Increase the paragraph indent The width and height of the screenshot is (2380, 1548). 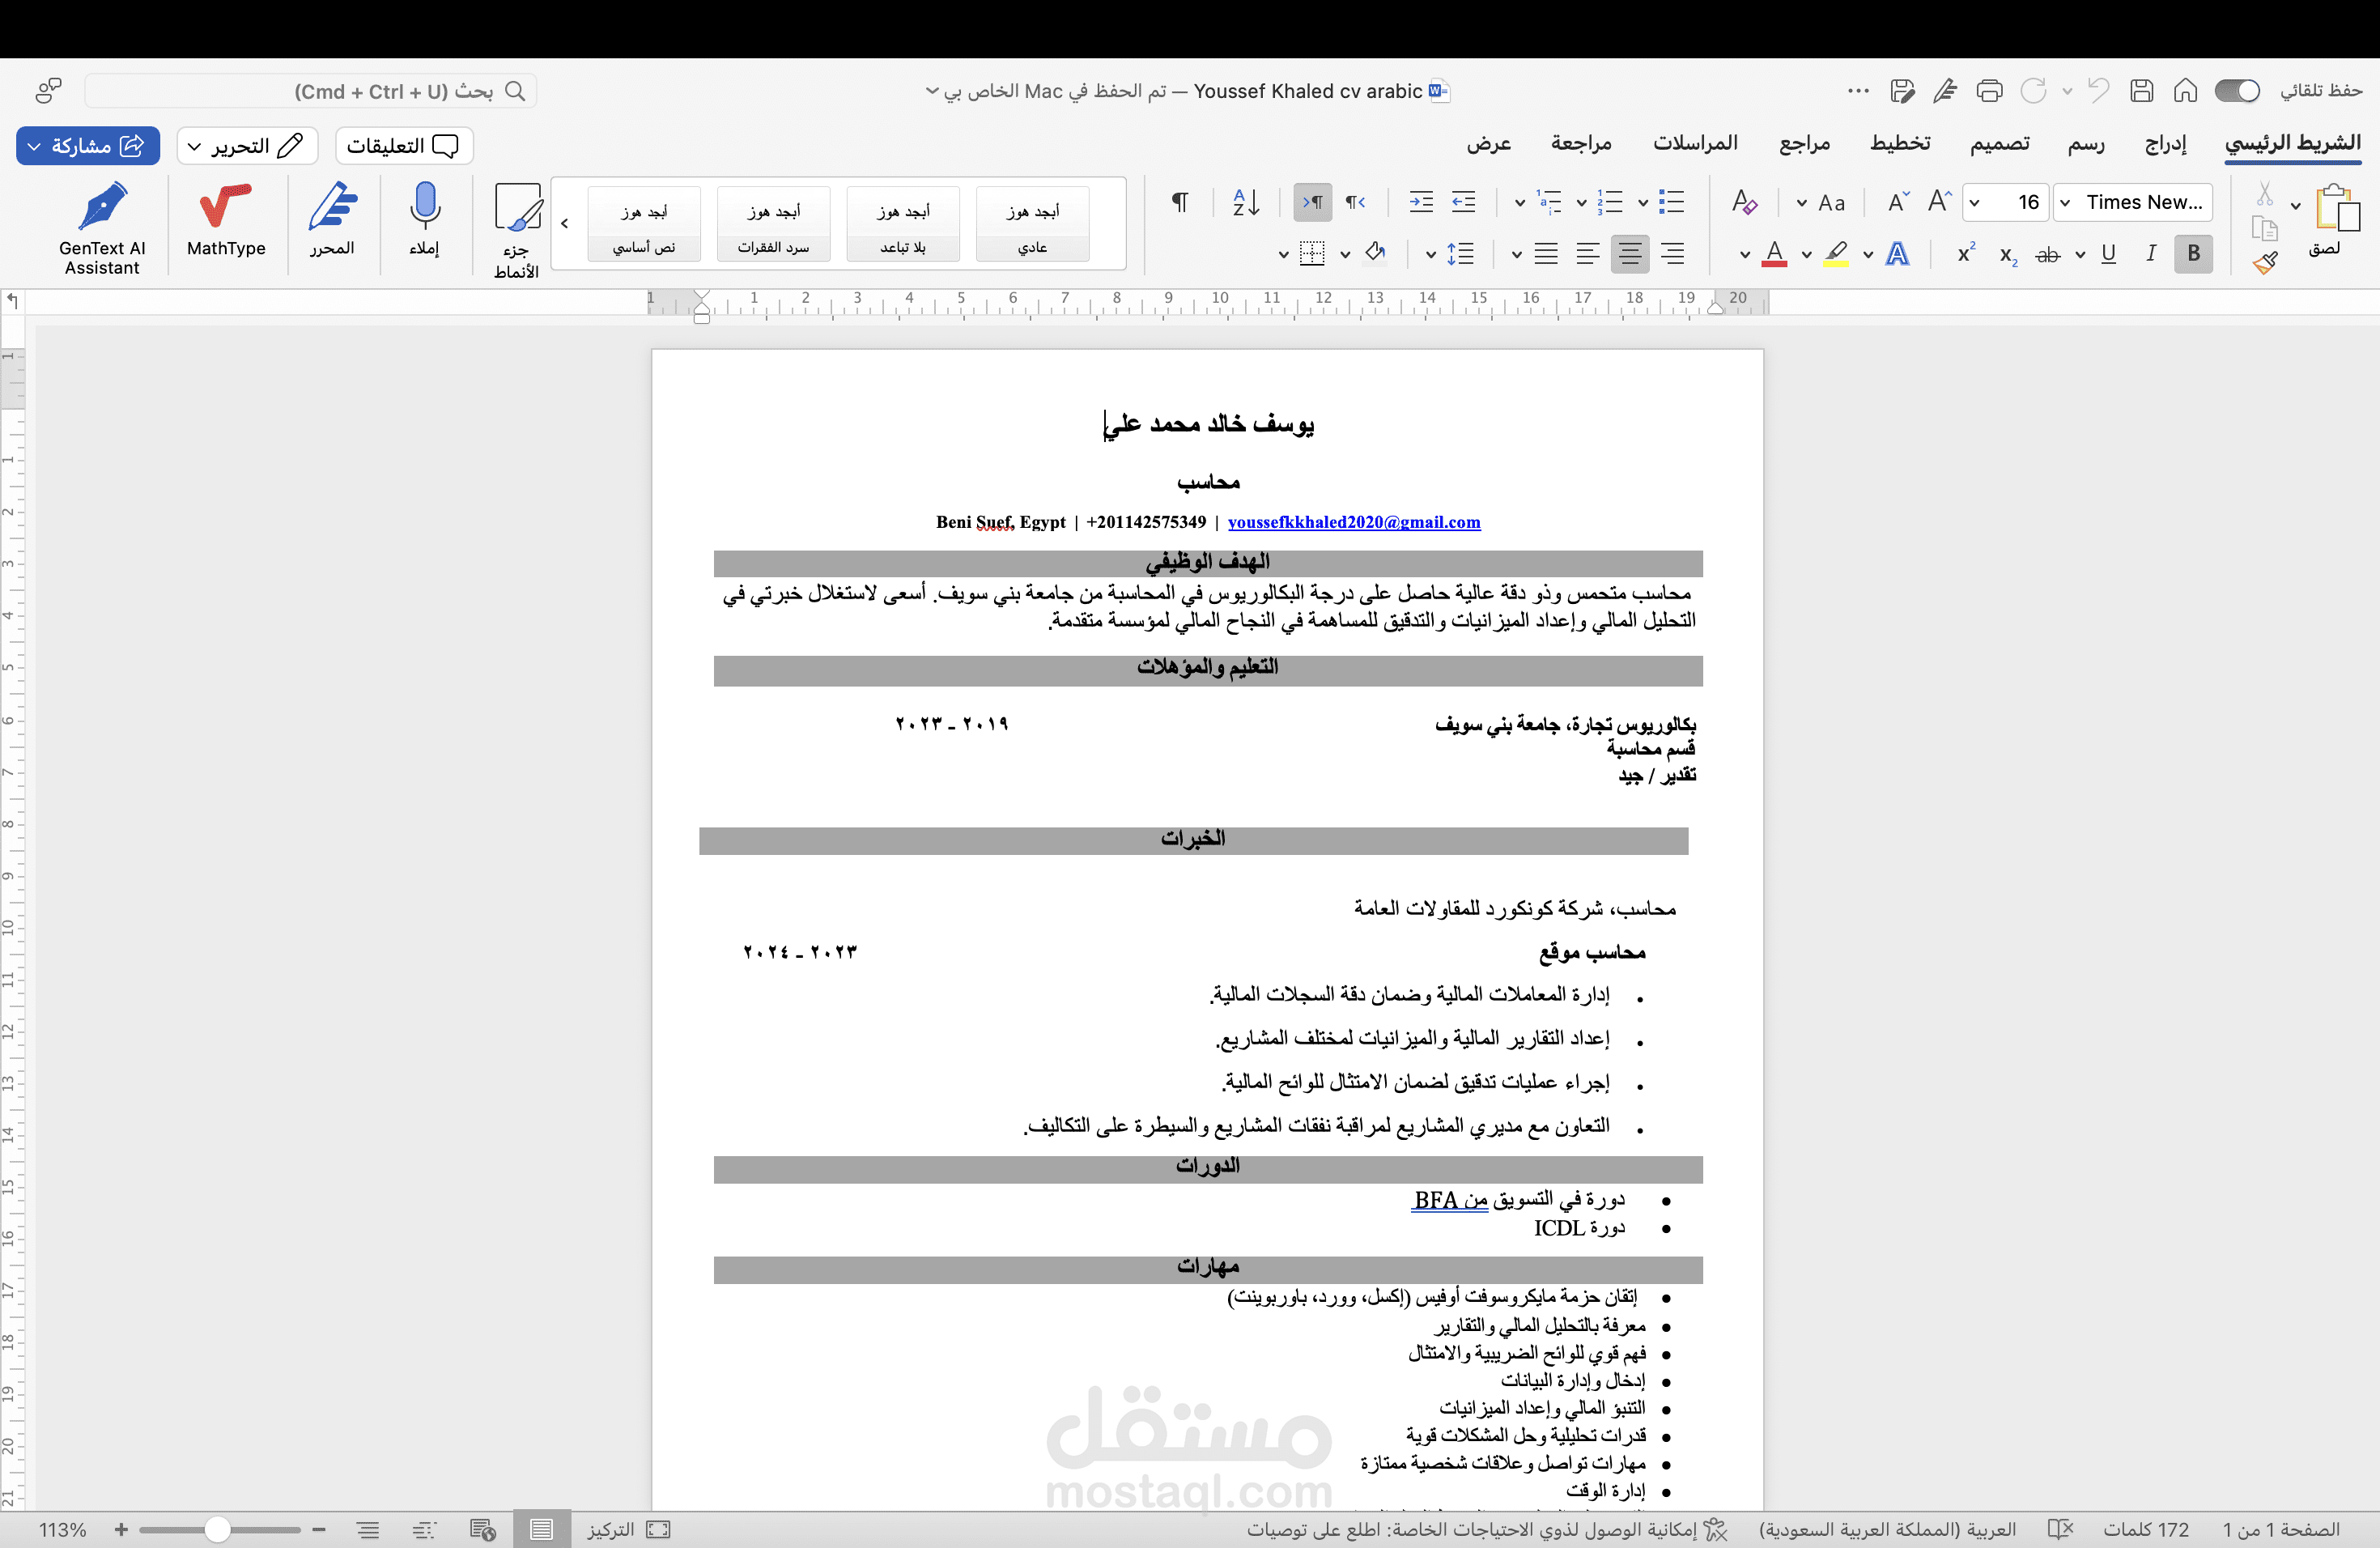(1421, 203)
